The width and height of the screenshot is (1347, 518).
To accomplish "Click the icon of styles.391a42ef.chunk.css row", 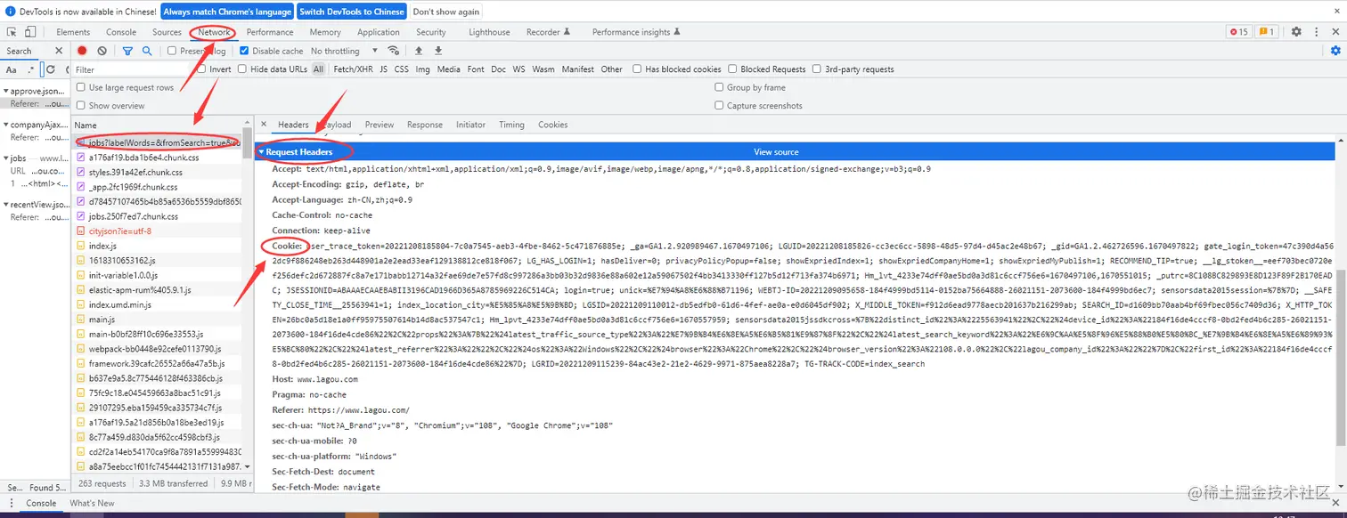I will pos(81,172).
